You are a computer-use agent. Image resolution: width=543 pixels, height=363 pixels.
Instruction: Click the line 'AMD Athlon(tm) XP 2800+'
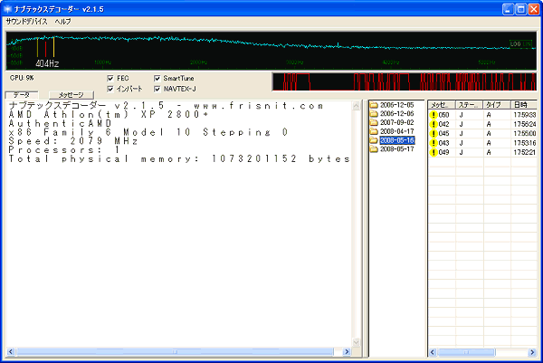coord(109,114)
